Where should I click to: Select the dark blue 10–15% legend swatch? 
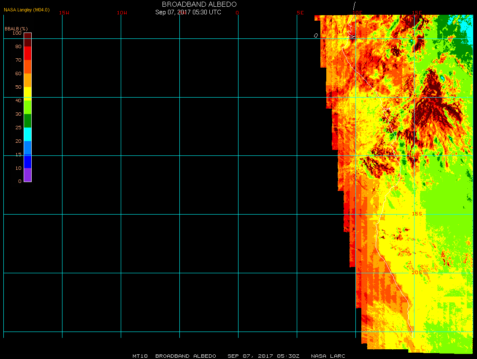(x=27, y=161)
